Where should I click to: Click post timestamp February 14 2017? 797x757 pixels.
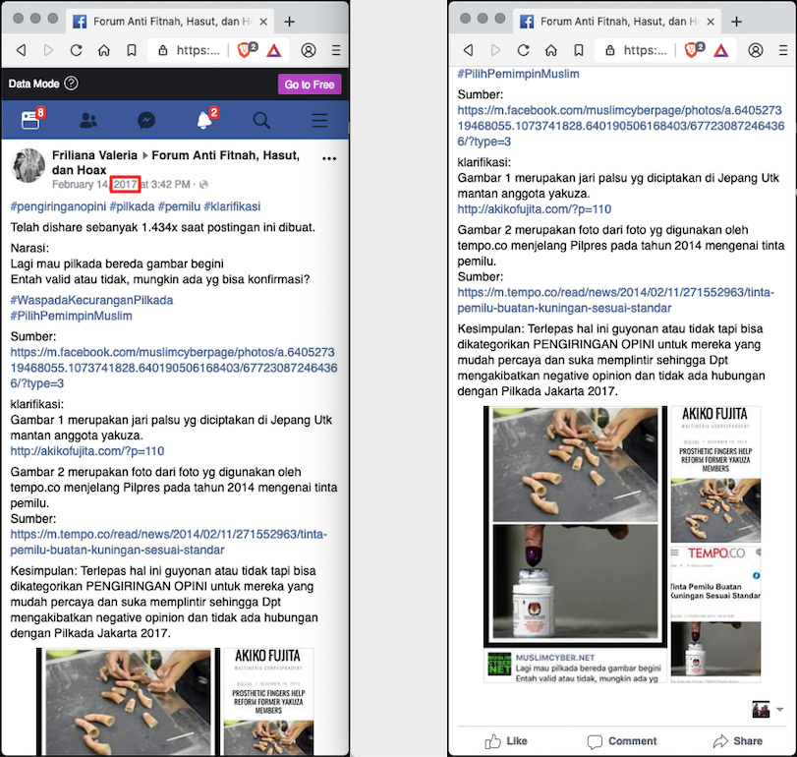pos(121,184)
